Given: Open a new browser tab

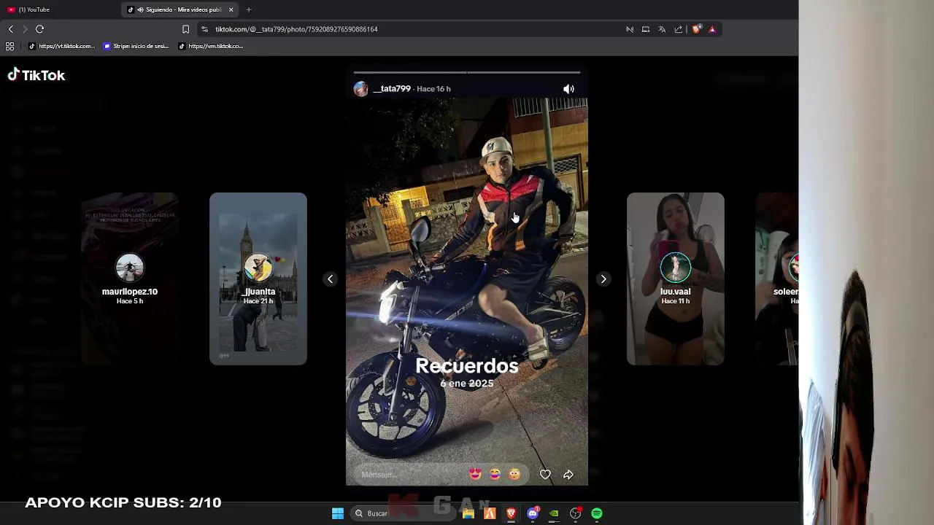Looking at the screenshot, I should (249, 9).
